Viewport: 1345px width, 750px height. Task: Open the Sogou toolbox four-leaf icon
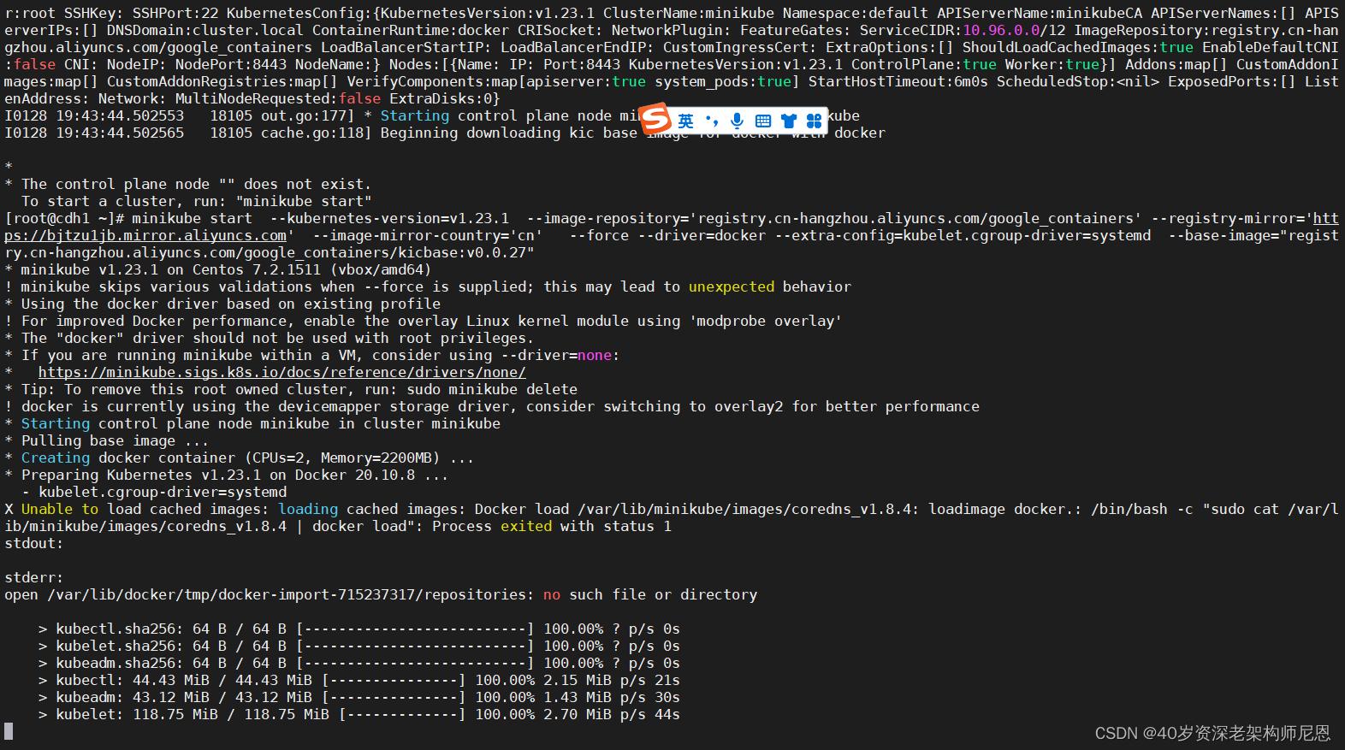[814, 121]
